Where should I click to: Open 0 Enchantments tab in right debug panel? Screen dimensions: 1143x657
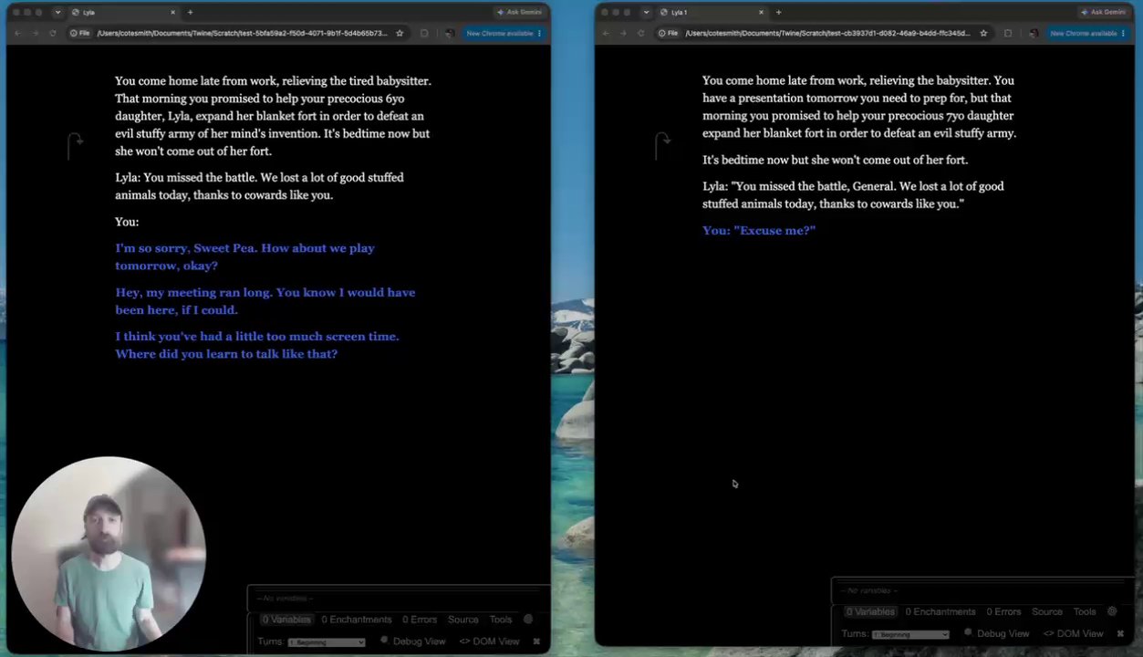(940, 611)
